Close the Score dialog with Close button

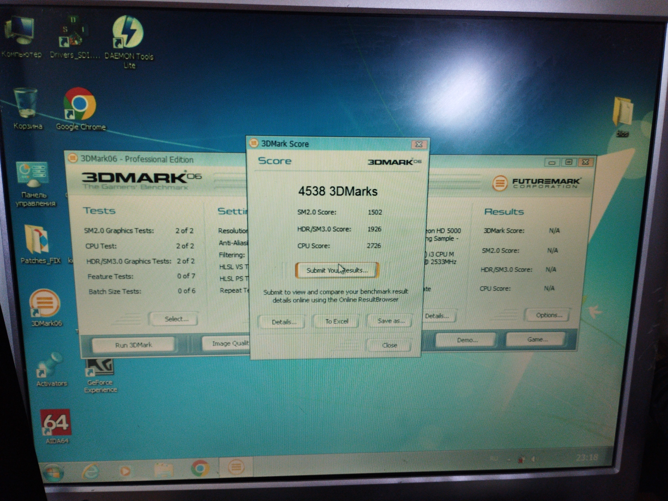pos(389,345)
